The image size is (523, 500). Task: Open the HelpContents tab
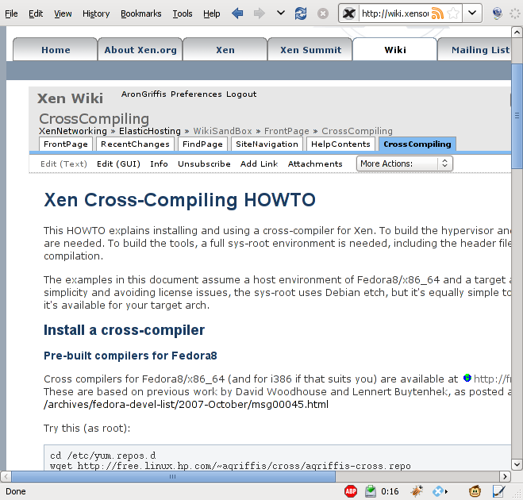[x=340, y=144]
